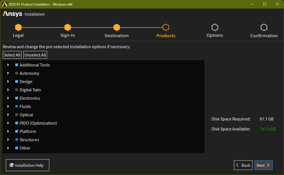Click the Sign-In step hexagon icon
Viewport: 284px width, 175px height.
coord(68,27)
